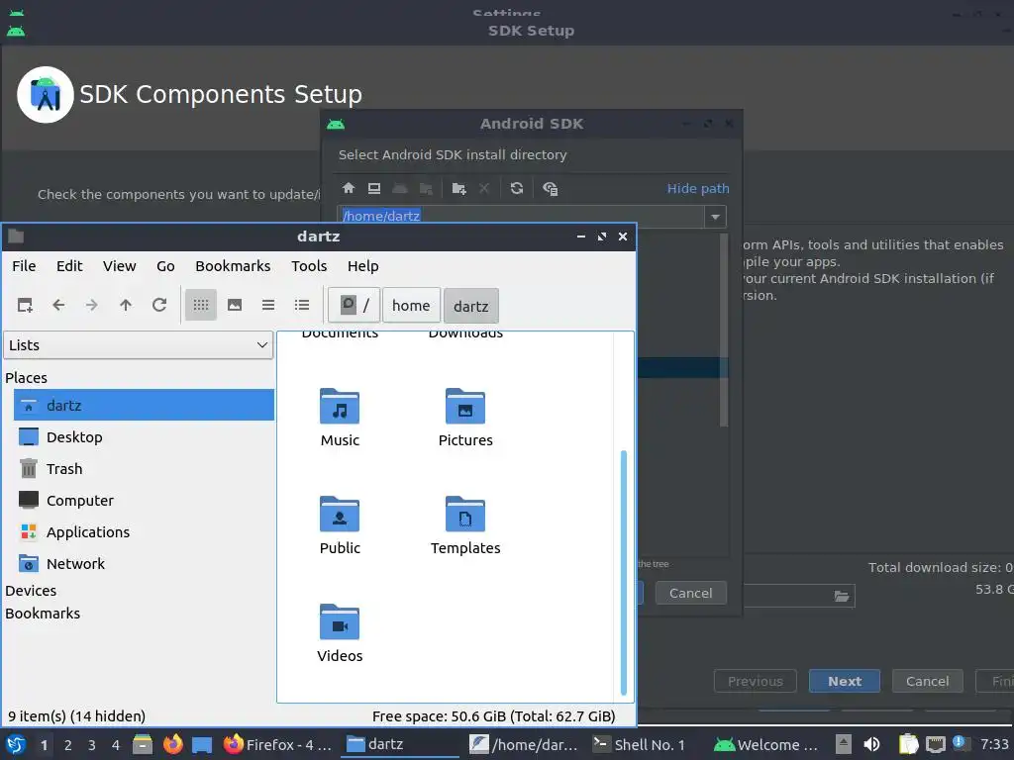Reload the current folder view
1014x760 pixels.
click(159, 305)
